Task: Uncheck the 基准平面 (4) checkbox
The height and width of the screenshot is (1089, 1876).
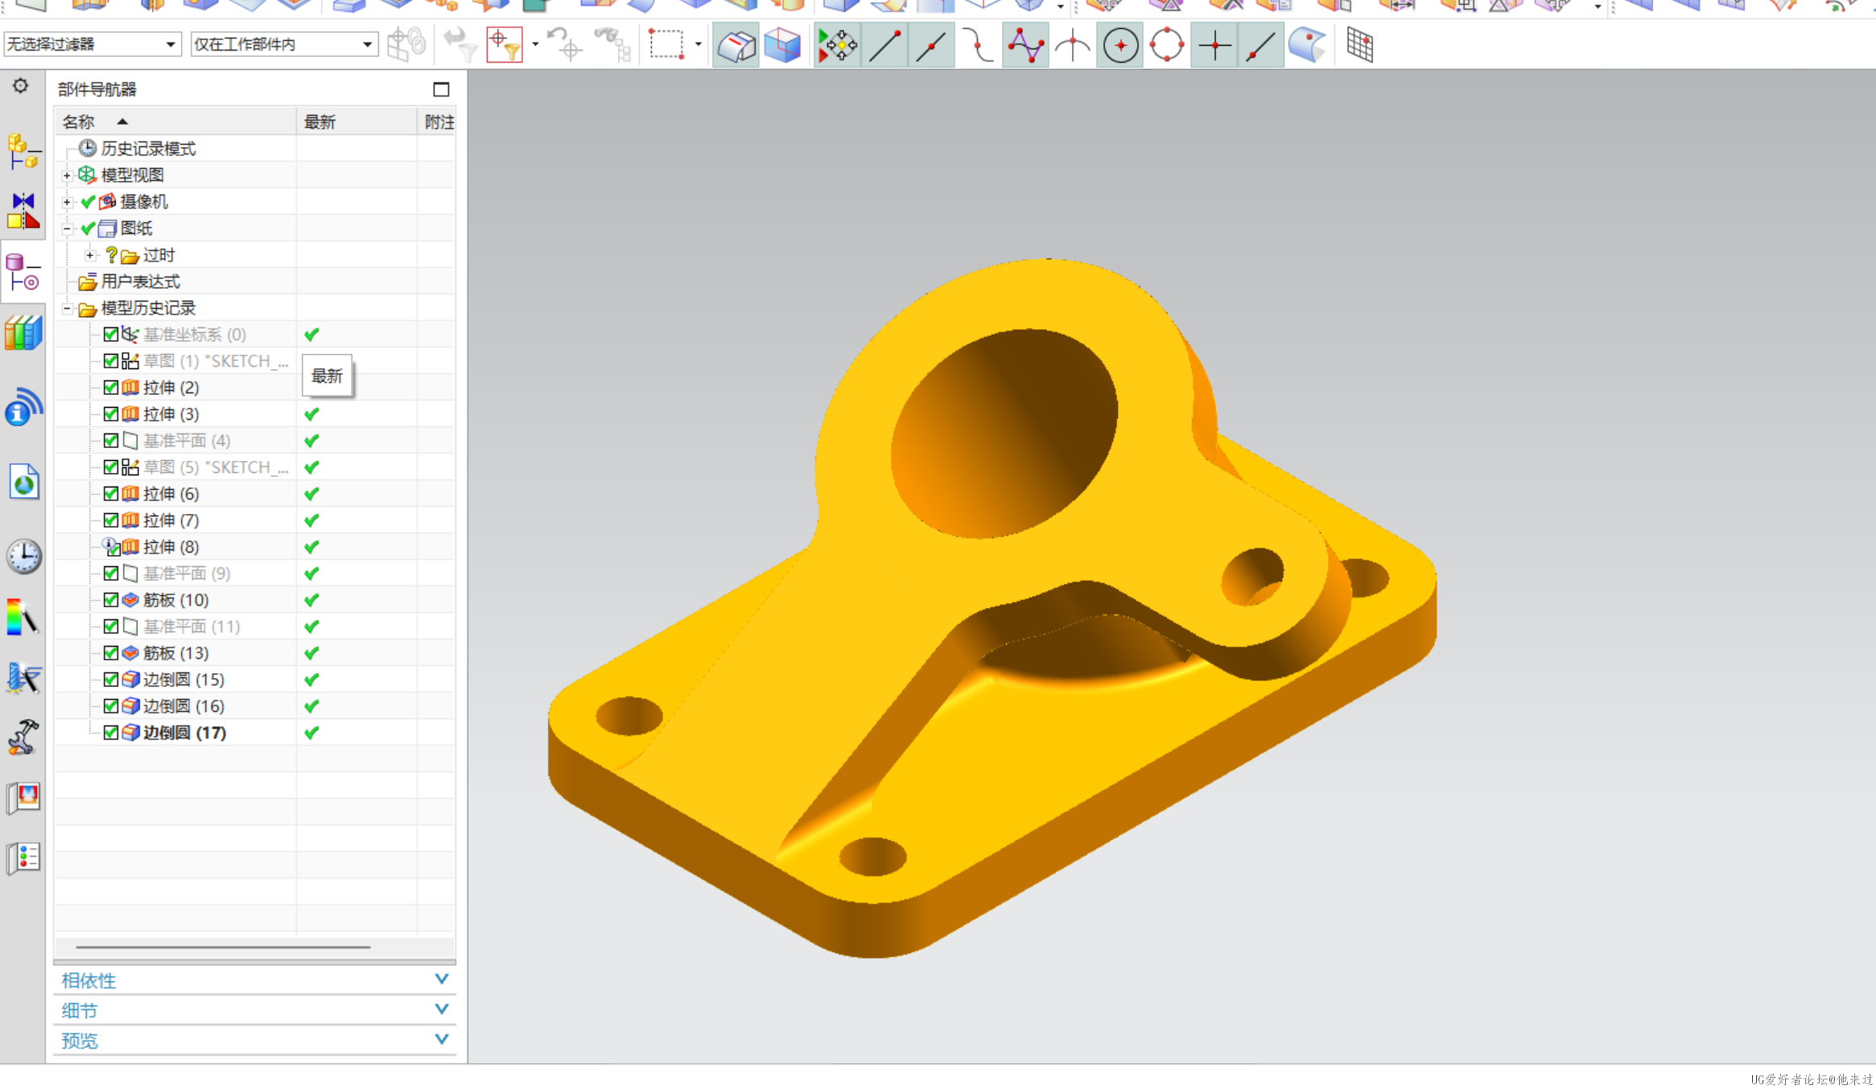Action: click(x=111, y=441)
